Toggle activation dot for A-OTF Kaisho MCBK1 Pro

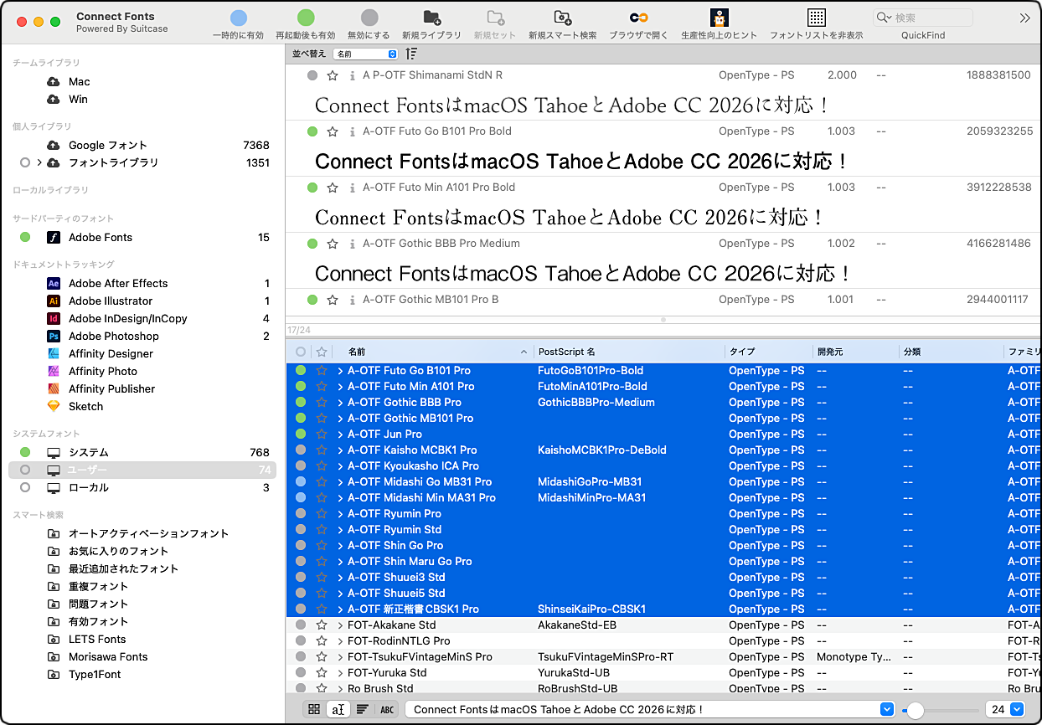pos(301,450)
